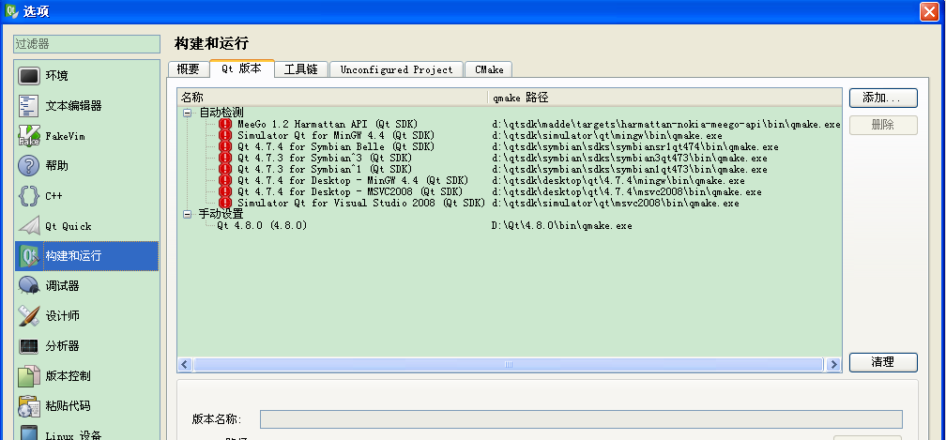Sort by the qmake 路径 column header
This screenshot has height=440, width=946.
point(664,98)
